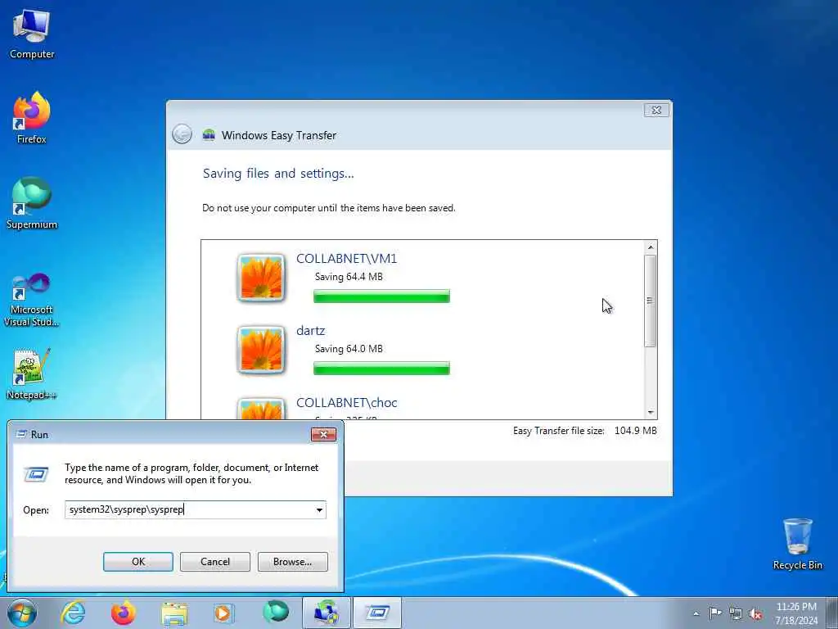The width and height of the screenshot is (838, 629).
Task: Open the Notepad++ desktop shortcut
Action: pyautogui.click(x=32, y=374)
